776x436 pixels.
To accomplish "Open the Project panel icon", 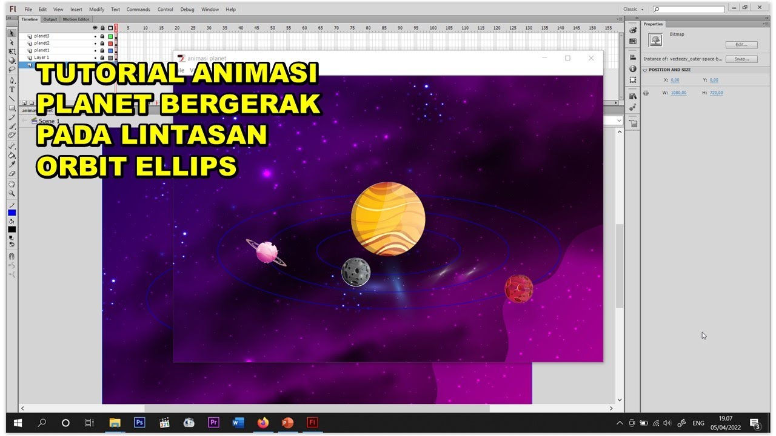I will coord(633,123).
